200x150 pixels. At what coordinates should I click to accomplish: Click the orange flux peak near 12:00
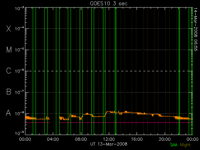tap(109, 112)
